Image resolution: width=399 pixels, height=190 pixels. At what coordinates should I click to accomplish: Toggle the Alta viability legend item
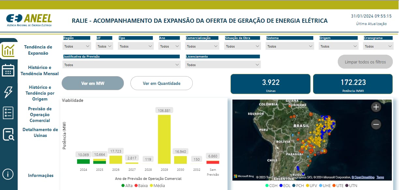point(127,185)
